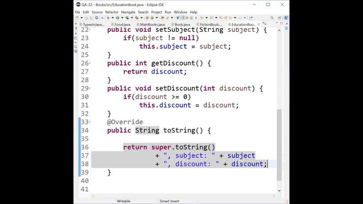363x204 pixels.
Task: Collapse the toString method at line 33
Action: point(90,122)
